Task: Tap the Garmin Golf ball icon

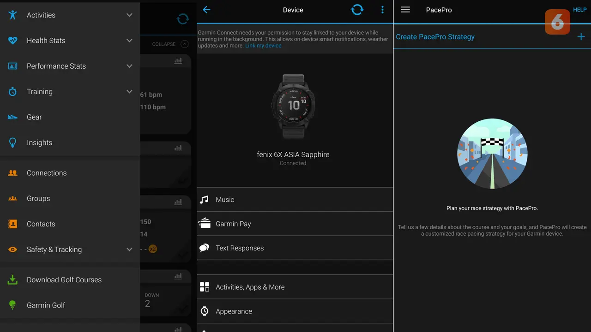Action: pos(12,305)
